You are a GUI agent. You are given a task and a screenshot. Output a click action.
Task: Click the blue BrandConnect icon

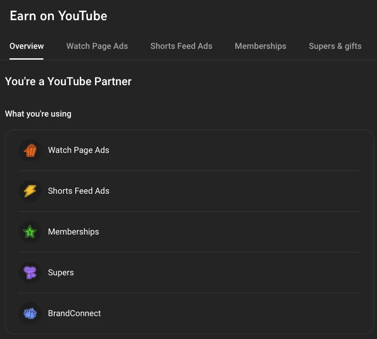[30, 313]
